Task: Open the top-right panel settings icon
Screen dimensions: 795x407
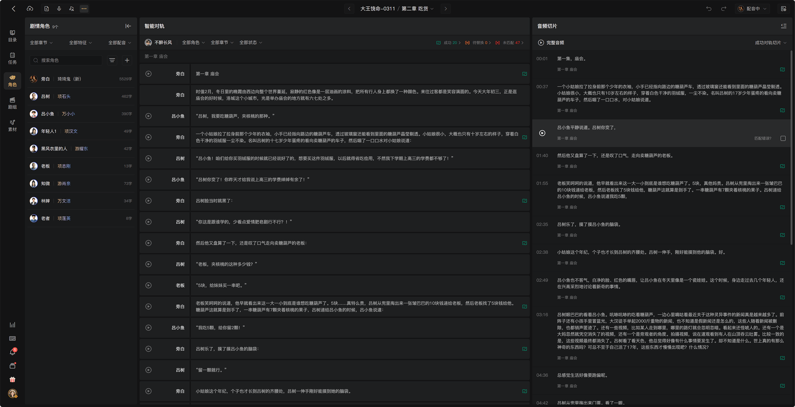Action: [x=784, y=9]
